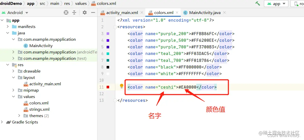This screenshot has width=304, height=140.
Task: Click the java folder icon
Action: [14, 33]
